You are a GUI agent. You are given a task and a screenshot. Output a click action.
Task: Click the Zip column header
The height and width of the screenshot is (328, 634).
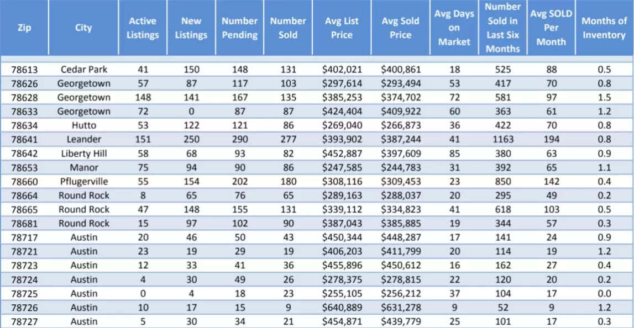pos(24,28)
